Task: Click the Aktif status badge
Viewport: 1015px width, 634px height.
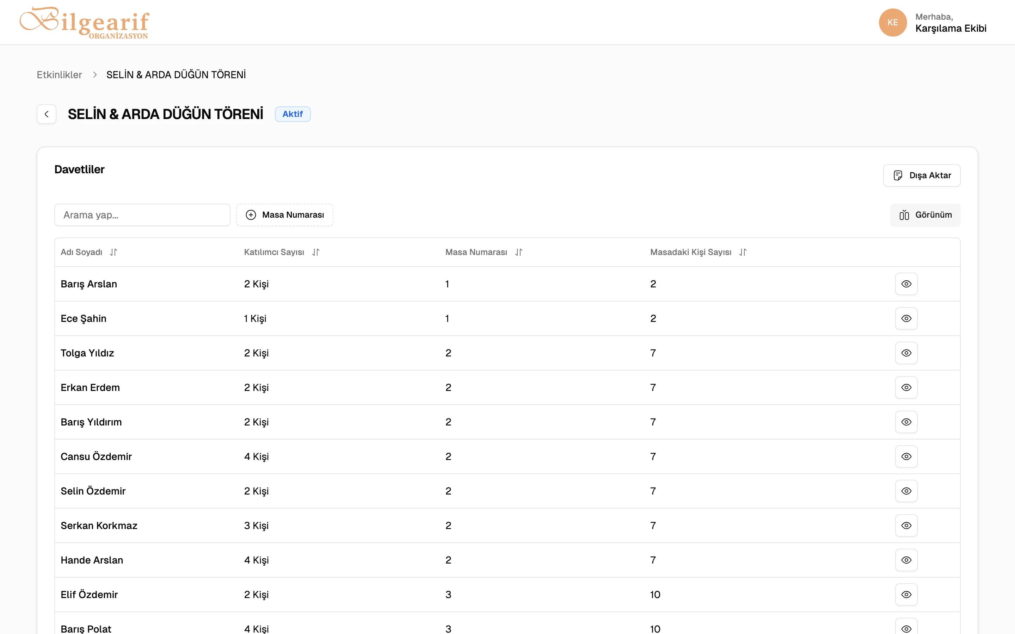Action: click(x=292, y=114)
